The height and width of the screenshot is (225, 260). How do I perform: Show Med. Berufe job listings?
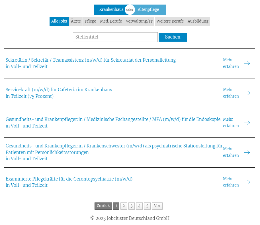point(111,21)
